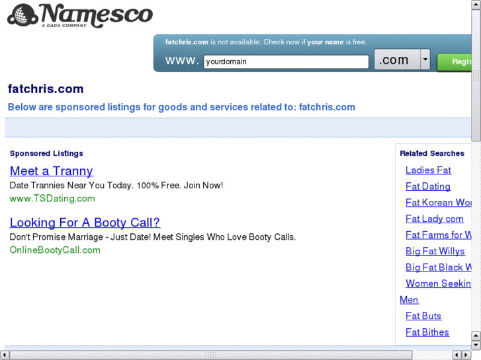Image resolution: width=481 pixels, height=360 pixels.
Task: Click the Namesco logo
Action: point(80,15)
